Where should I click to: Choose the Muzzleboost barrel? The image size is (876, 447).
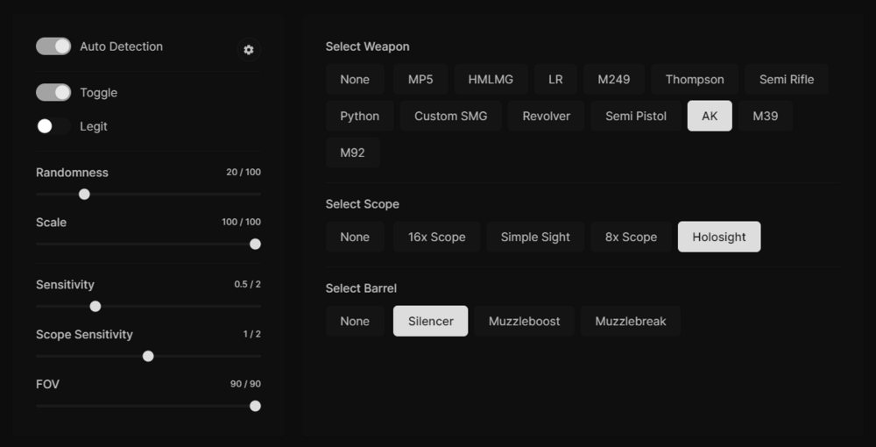point(524,322)
